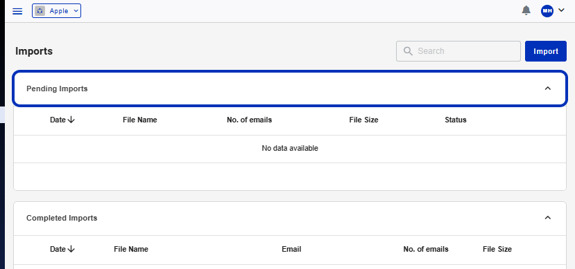The image size is (575, 269).
Task: Focus the Search input field
Action: click(x=458, y=51)
